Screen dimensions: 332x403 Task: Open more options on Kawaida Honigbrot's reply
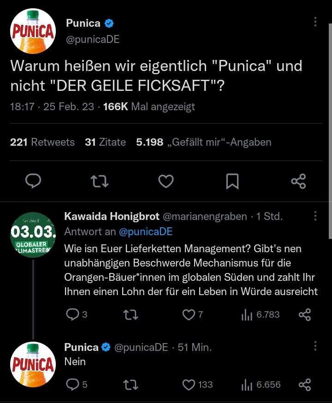pos(315,216)
